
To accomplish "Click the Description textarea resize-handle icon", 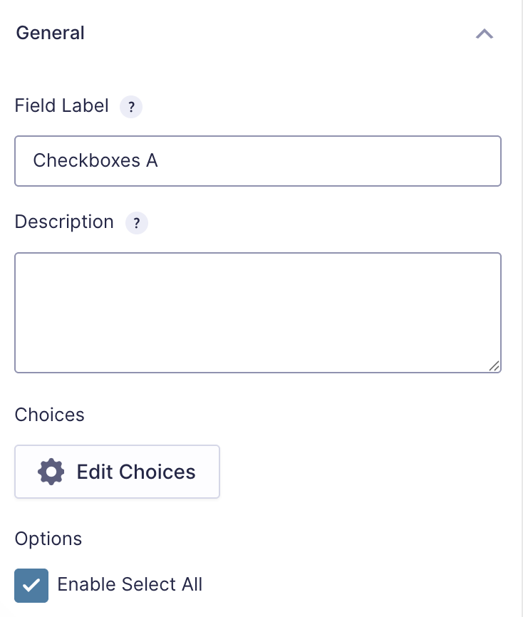I will pos(494,366).
